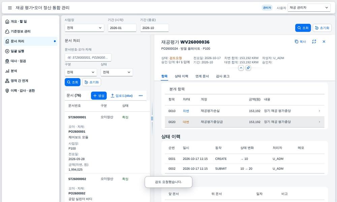Click the 기간 (종료) field 2026-10
This screenshot has height=202, width=337.
154,28
